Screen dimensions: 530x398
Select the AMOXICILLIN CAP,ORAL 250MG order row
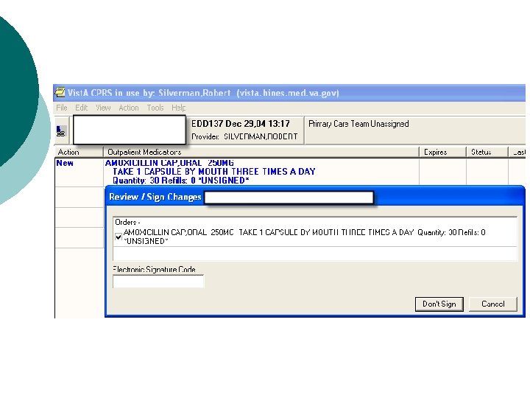click(261, 172)
